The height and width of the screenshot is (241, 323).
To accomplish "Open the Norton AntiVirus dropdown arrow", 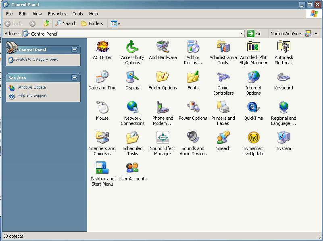I will pyautogui.click(x=316, y=34).
